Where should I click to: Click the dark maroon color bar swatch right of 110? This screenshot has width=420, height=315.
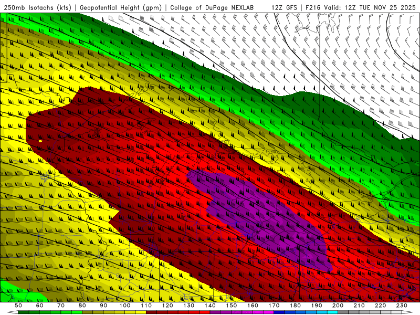[x=151, y=312]
